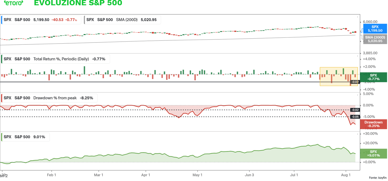Click the SPX S&P 500 5,199.50 price legend
This screenshot has height=181, width=388.
click(41, 20)
